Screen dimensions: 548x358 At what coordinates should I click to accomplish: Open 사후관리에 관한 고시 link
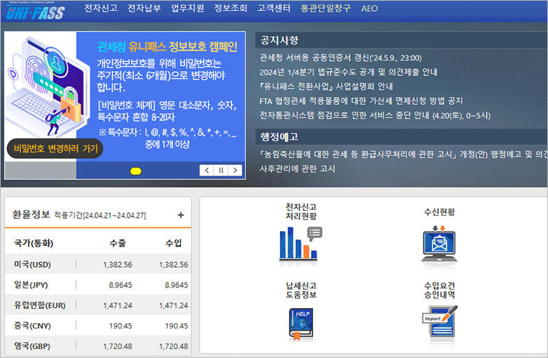pyautogui.click(x=297, y=168)
